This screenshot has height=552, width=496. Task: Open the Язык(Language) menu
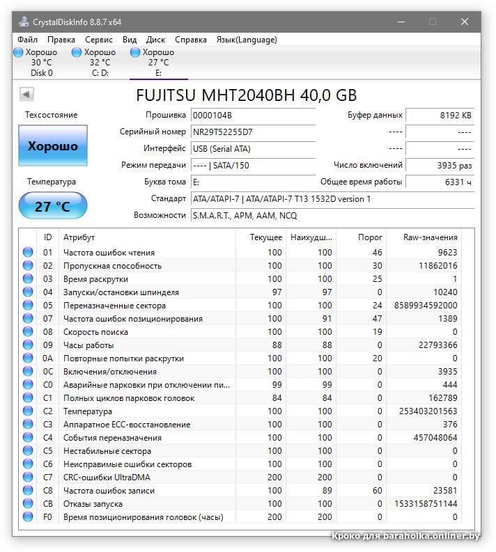(x=247, y=40)
